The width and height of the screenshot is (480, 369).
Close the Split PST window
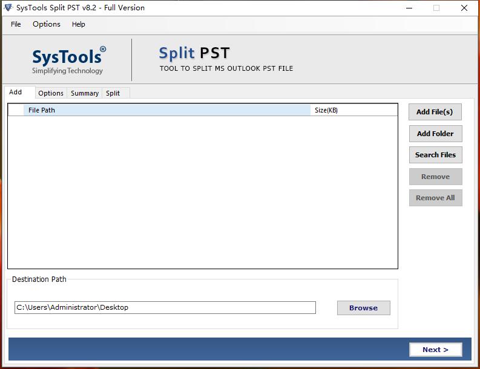click(x=464, y=8)
